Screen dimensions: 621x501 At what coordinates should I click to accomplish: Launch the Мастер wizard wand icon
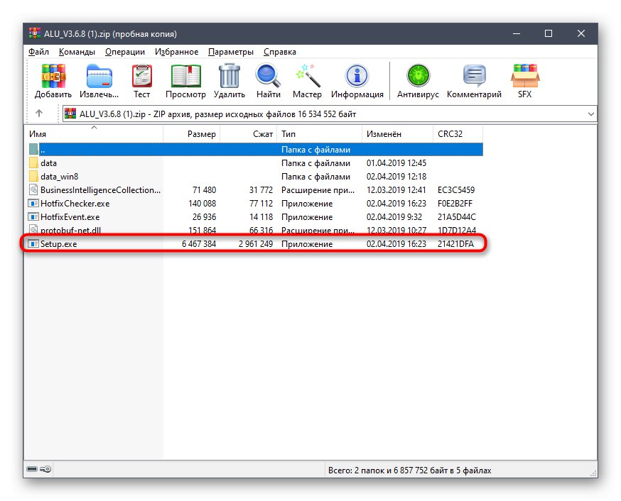[308, 76]
